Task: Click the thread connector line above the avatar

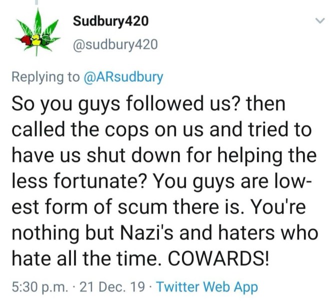Action: coord(36,4)
